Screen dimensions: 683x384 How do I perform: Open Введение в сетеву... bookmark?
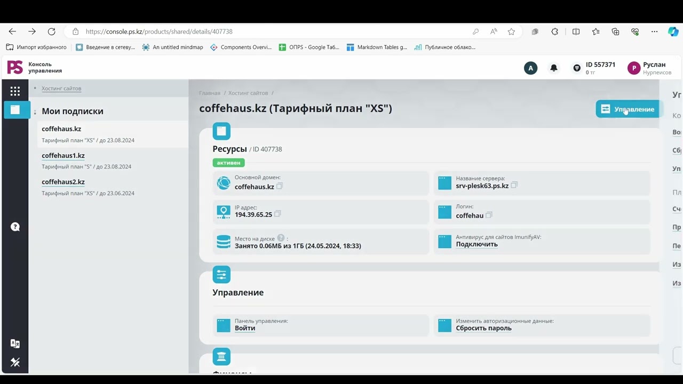pyautogui.click(x=105, y=47)
